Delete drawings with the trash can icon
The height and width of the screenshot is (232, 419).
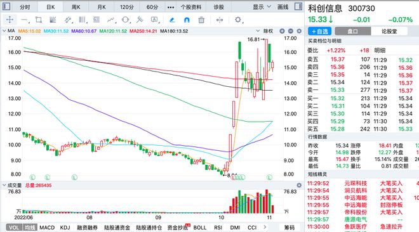pos(201,20)
